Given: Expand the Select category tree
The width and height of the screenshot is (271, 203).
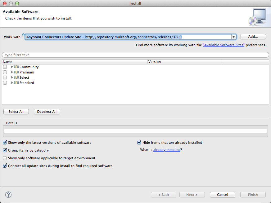Looking at the screenshot, I should (x=12, y=77).
